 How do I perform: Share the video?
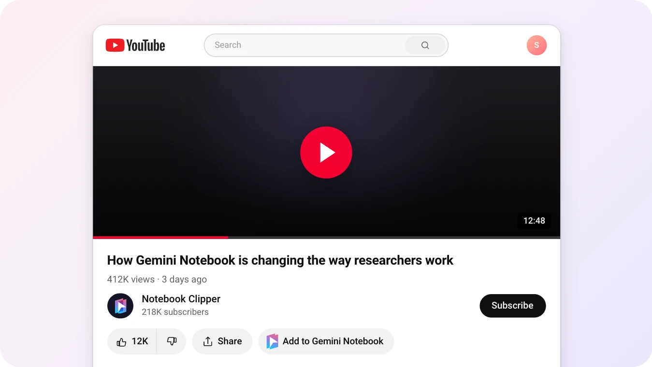tap(222, 341)
